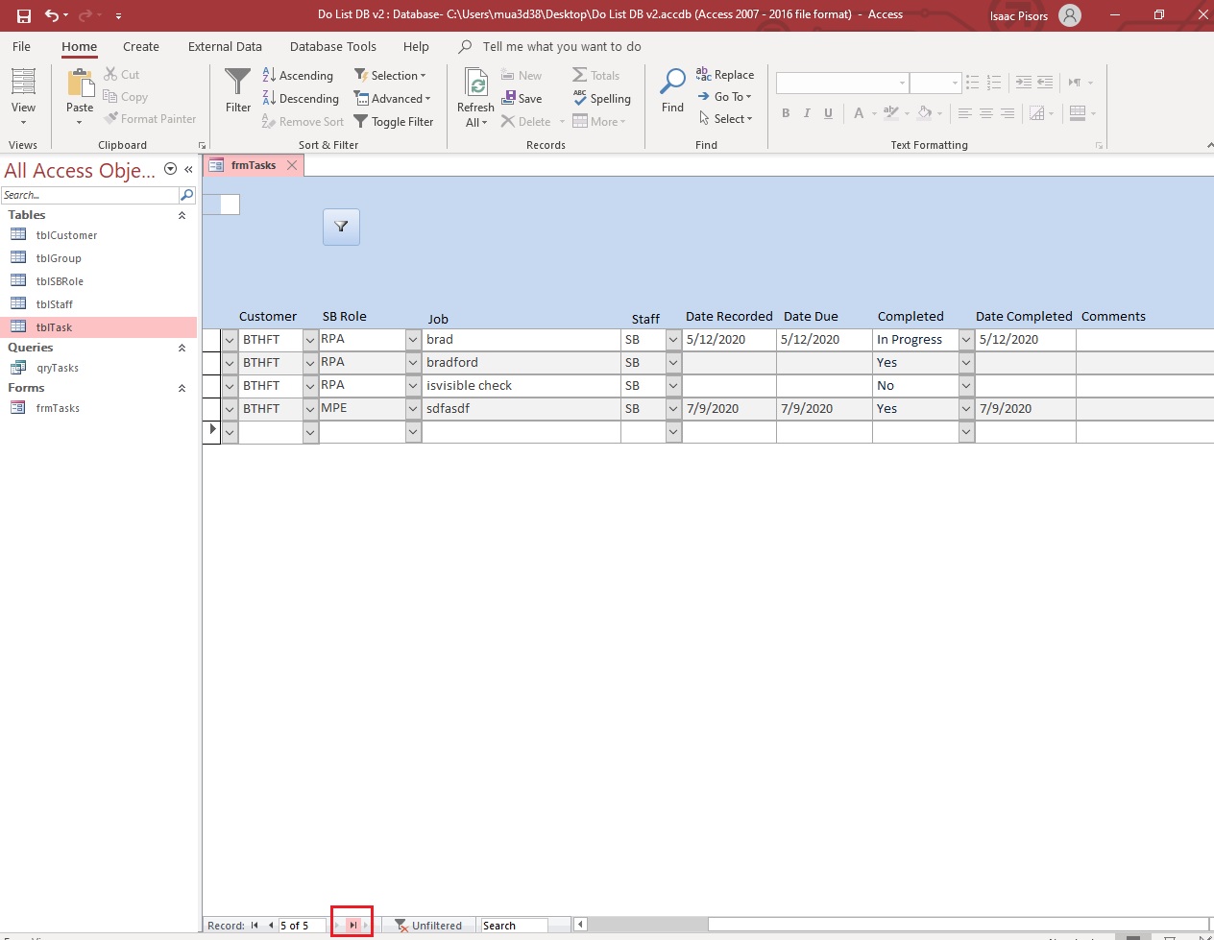Click the record Search box

point(514,926)
